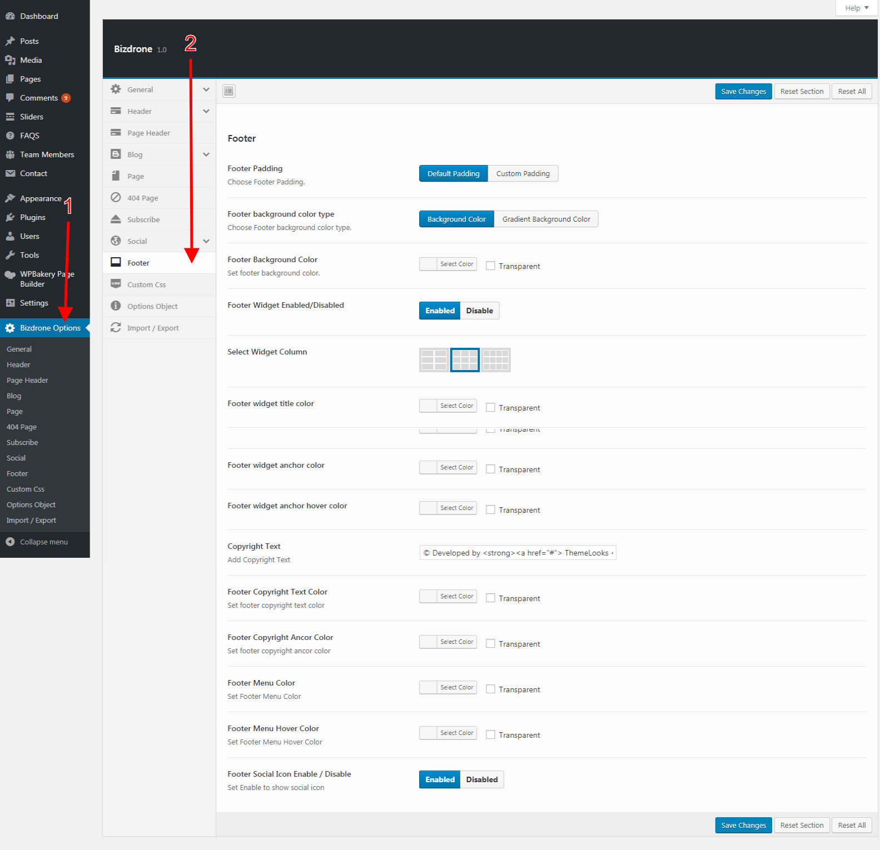
Task: Click the bottom Reset All button
Action: click(852, 825)
